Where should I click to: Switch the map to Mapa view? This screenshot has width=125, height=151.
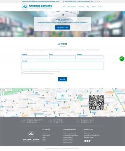tap(3, 90)
